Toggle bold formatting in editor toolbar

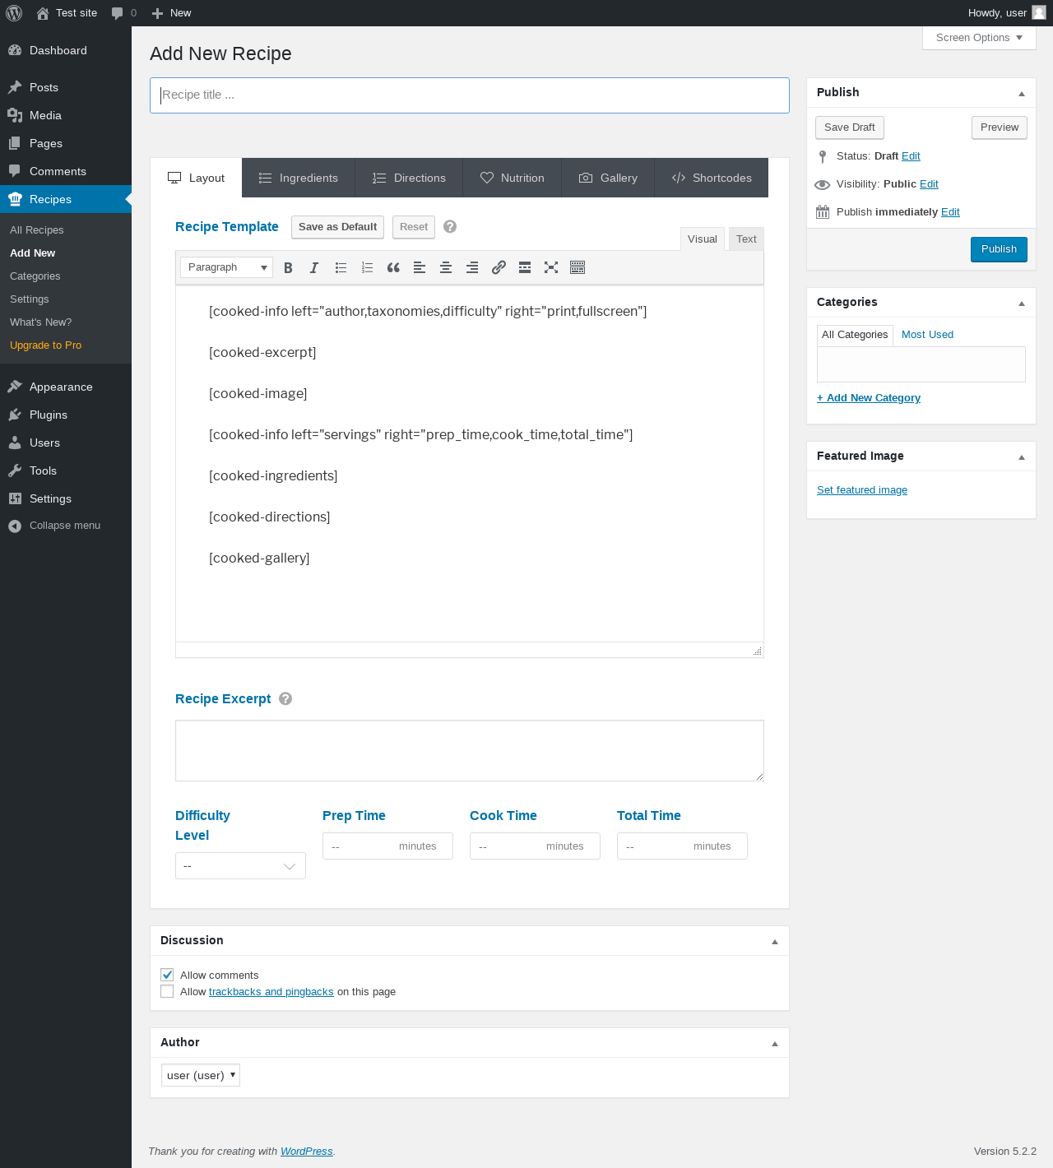point(288,267)
